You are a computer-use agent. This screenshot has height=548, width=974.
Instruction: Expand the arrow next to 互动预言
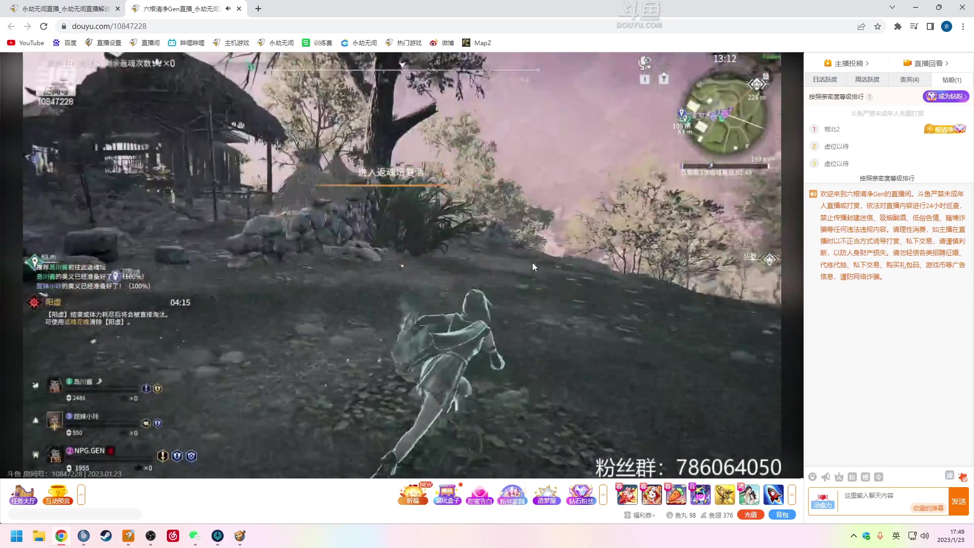(x=81, y=495)
